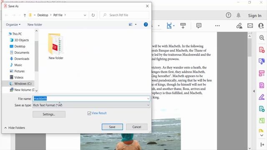Open Acrobat notifications bell
This screenshot has height=150, width=267.
coord(238,15)
